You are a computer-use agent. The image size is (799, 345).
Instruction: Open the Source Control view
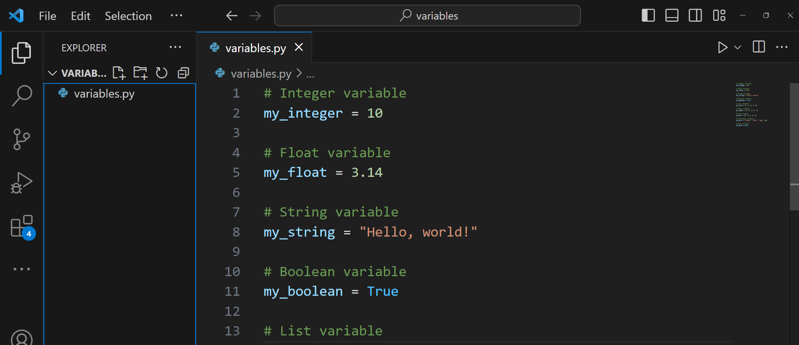(21, 139)
